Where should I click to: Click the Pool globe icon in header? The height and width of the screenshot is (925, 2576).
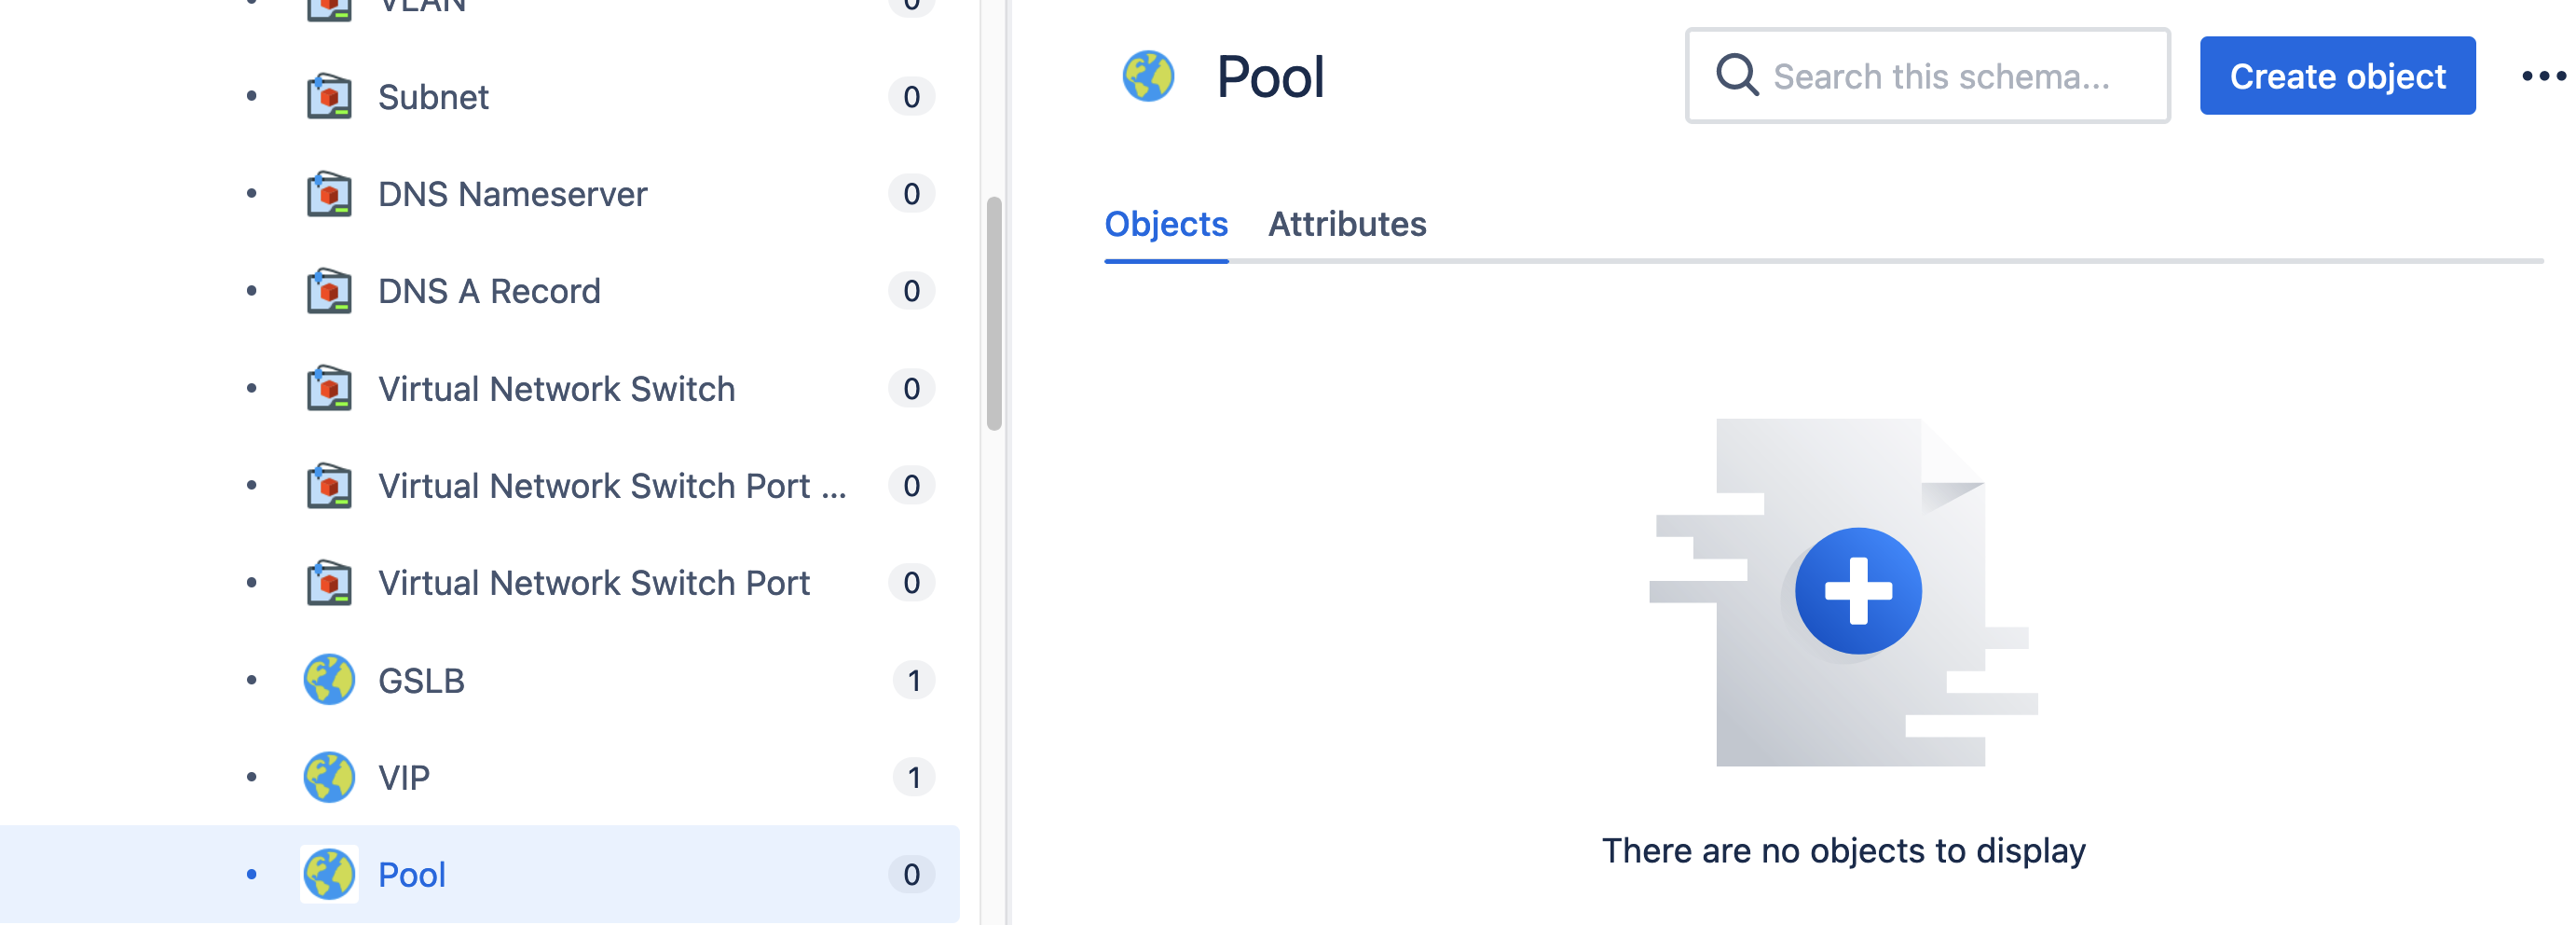[1148, 77]
